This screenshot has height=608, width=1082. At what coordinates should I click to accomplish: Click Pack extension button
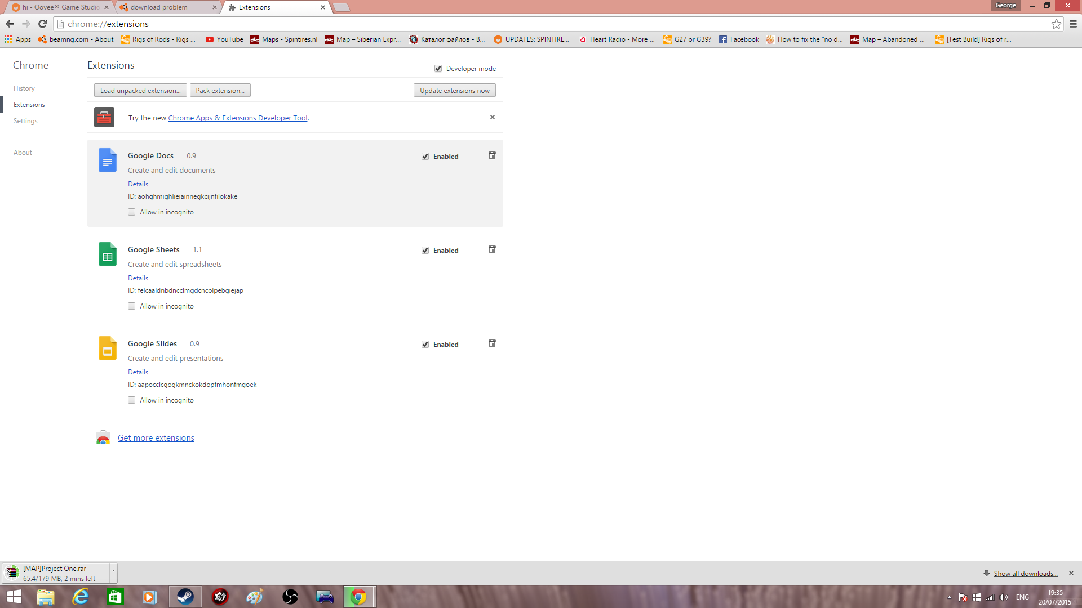tap(220, 91)
